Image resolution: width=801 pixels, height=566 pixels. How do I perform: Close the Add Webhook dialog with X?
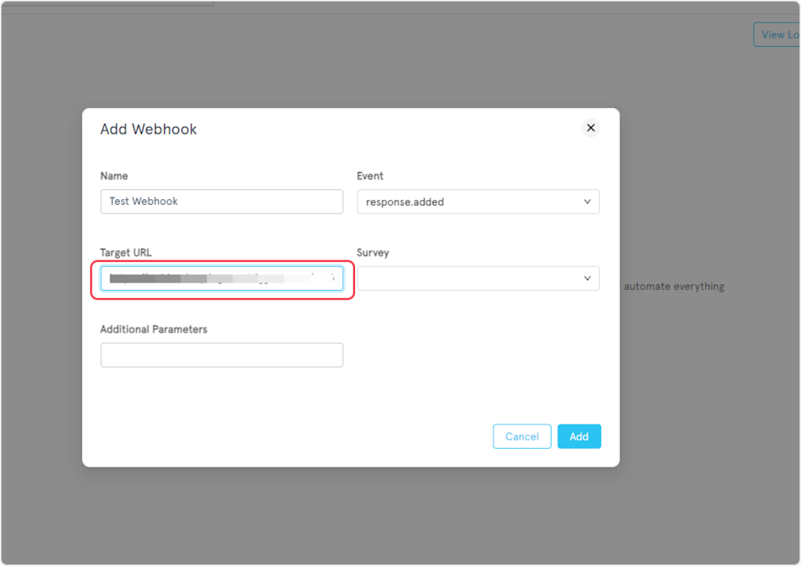591,127
